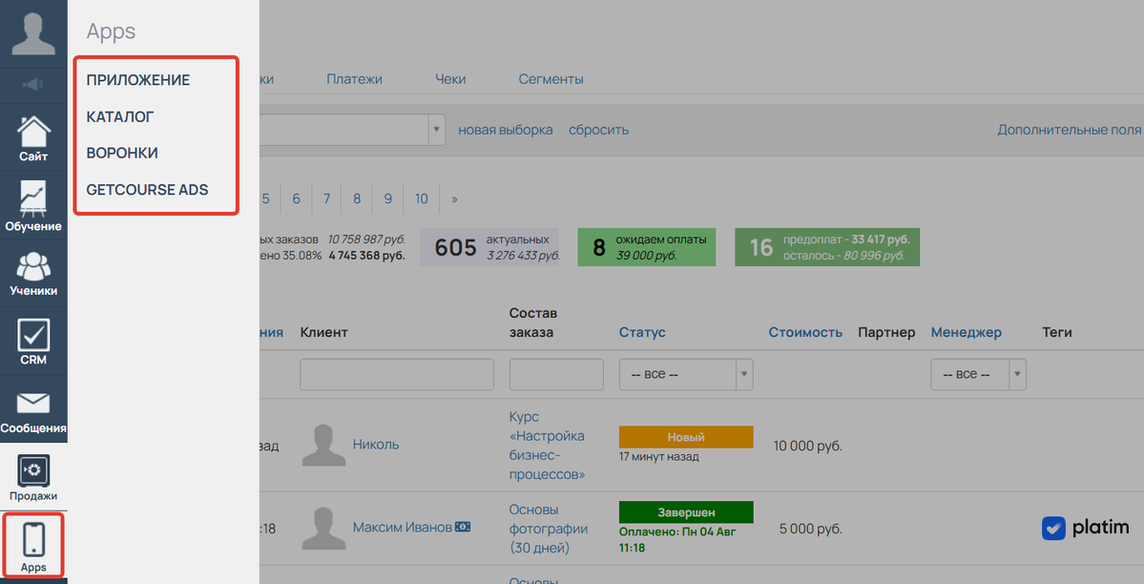Switch to the Платежи tab
Viewport: 1144px width, 584px height.
[x=354, y=79]
